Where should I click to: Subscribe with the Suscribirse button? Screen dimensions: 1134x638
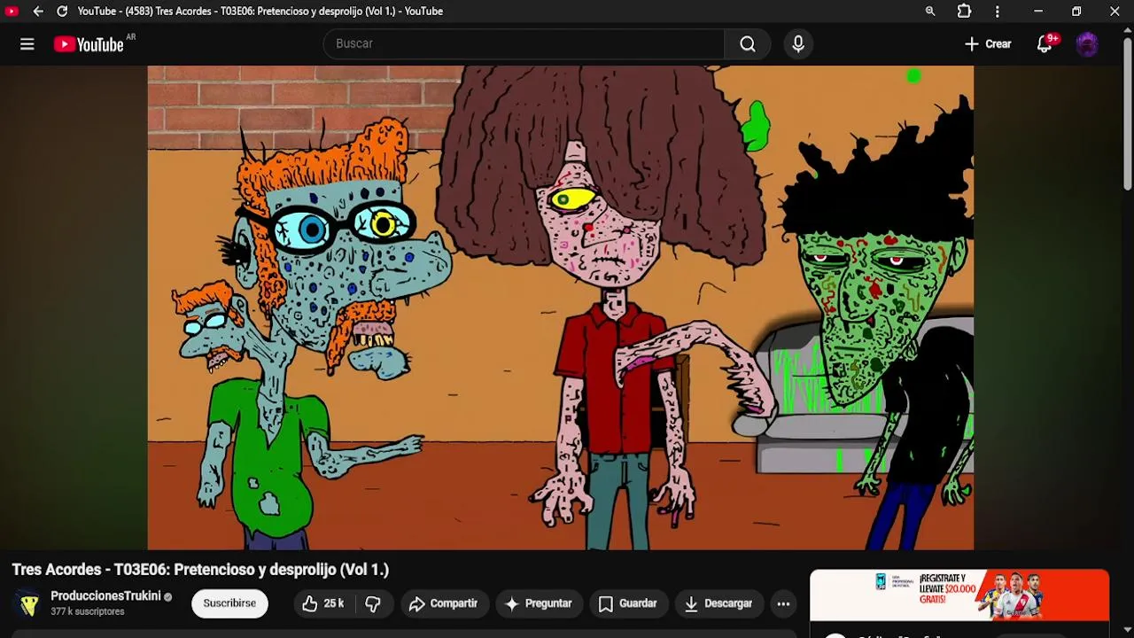(x=229, y=603)
